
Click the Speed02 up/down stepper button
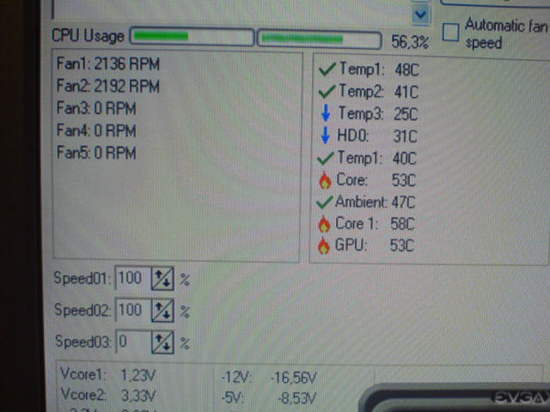tap(162, 311)
